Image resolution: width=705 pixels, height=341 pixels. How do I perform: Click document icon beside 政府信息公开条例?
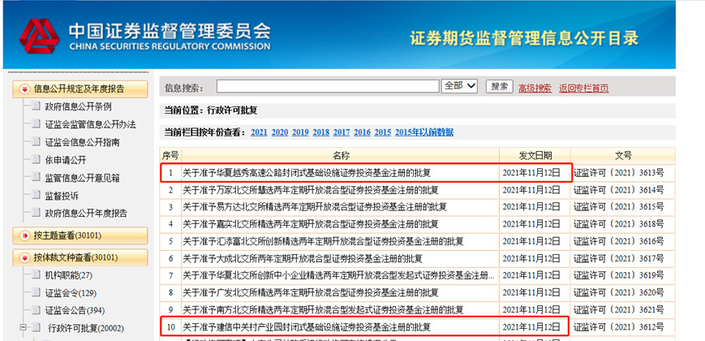tap(35, 106)
